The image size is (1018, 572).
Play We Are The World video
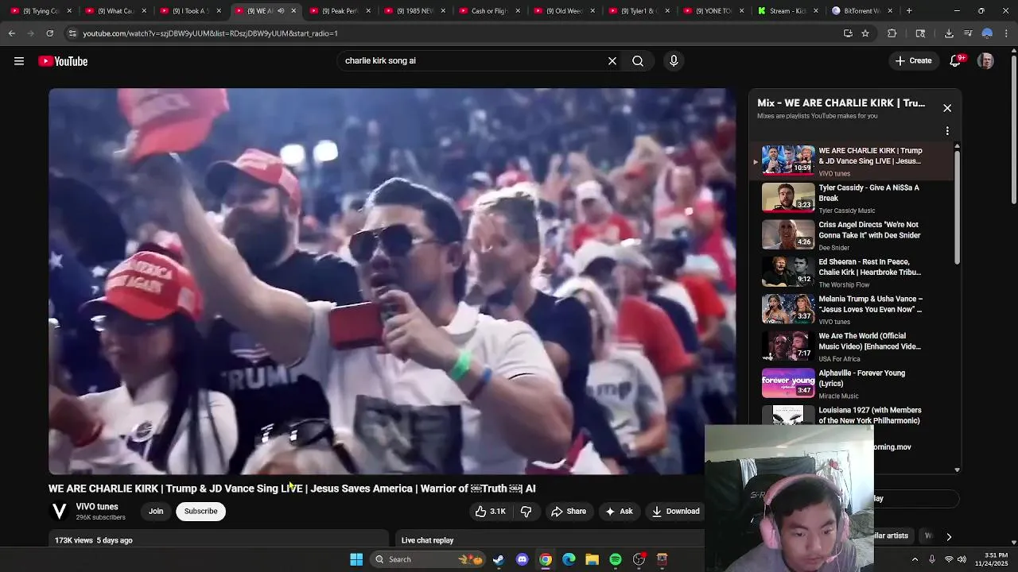click(849, 346)
